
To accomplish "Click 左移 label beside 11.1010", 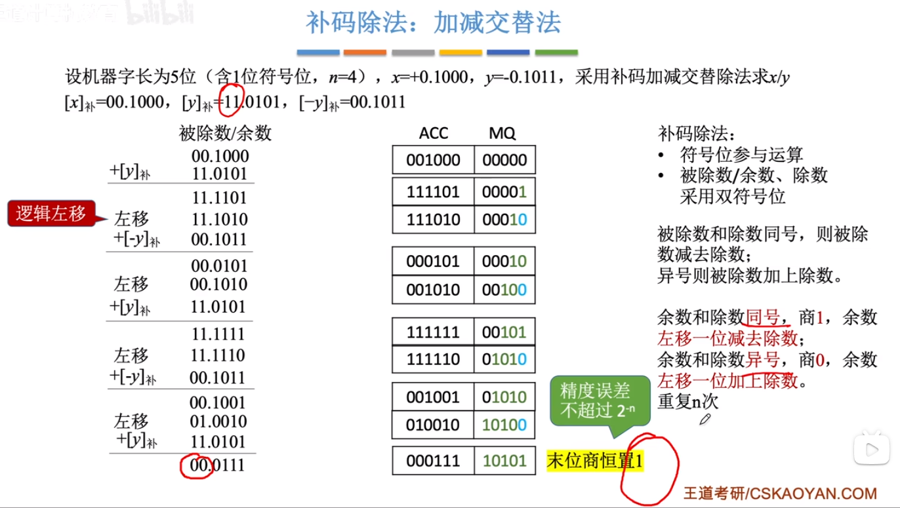I will coord(131,218).
